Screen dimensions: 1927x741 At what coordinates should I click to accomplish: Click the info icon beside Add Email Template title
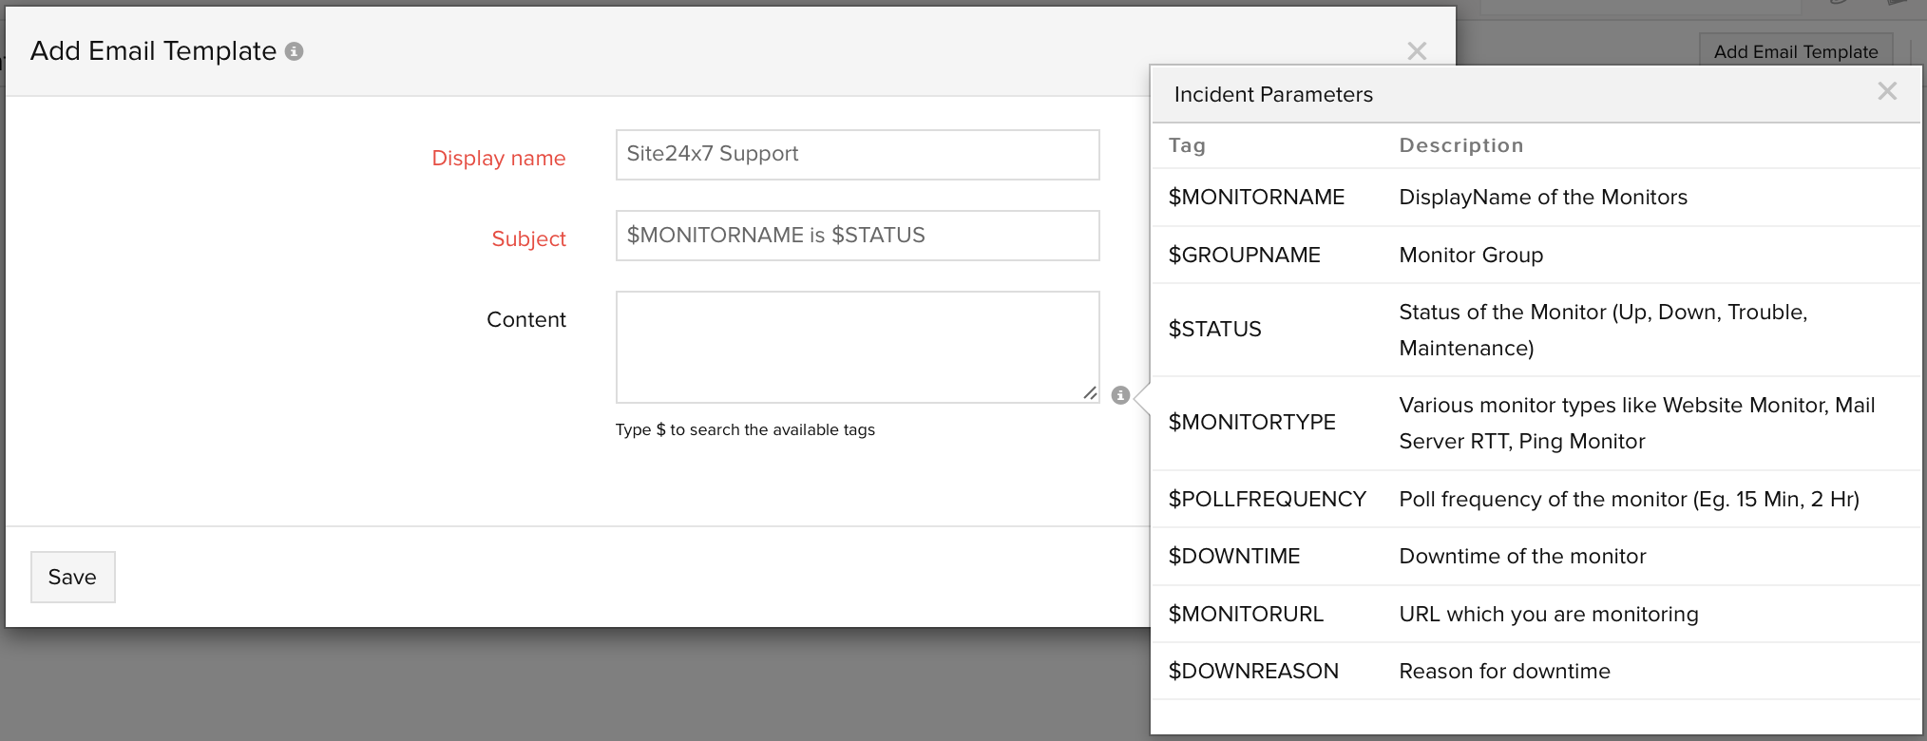(295, 51)
